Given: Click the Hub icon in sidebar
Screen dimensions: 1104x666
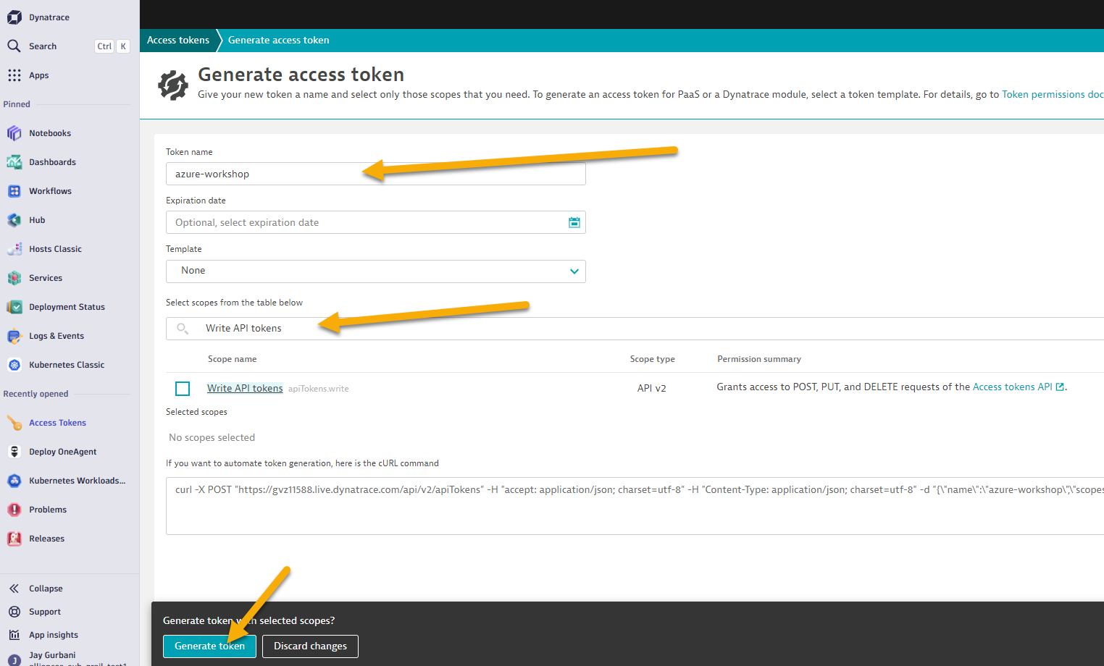Looking at the screenshot, I should tap(14, 220).
